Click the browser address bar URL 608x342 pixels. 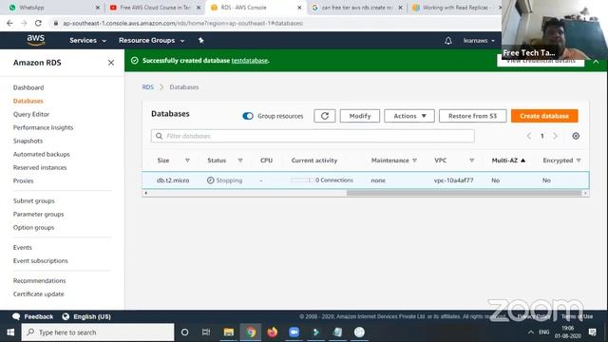point(183,23)
